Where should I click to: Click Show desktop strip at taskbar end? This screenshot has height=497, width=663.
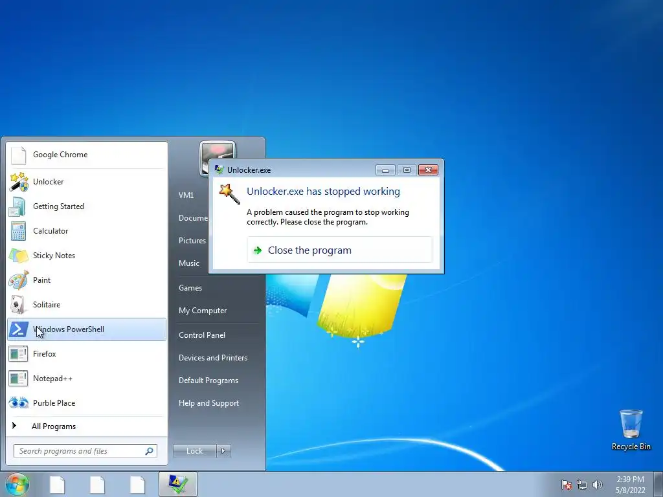pos(658,484)
